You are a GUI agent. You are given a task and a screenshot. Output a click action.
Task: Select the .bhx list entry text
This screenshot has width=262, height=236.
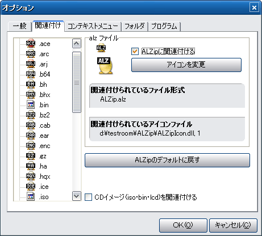(44, 95)
